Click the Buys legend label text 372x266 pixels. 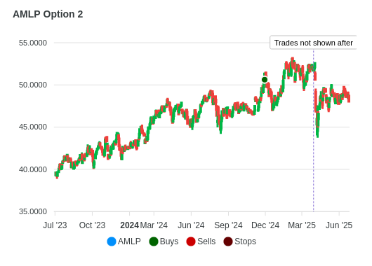(169, 241)
